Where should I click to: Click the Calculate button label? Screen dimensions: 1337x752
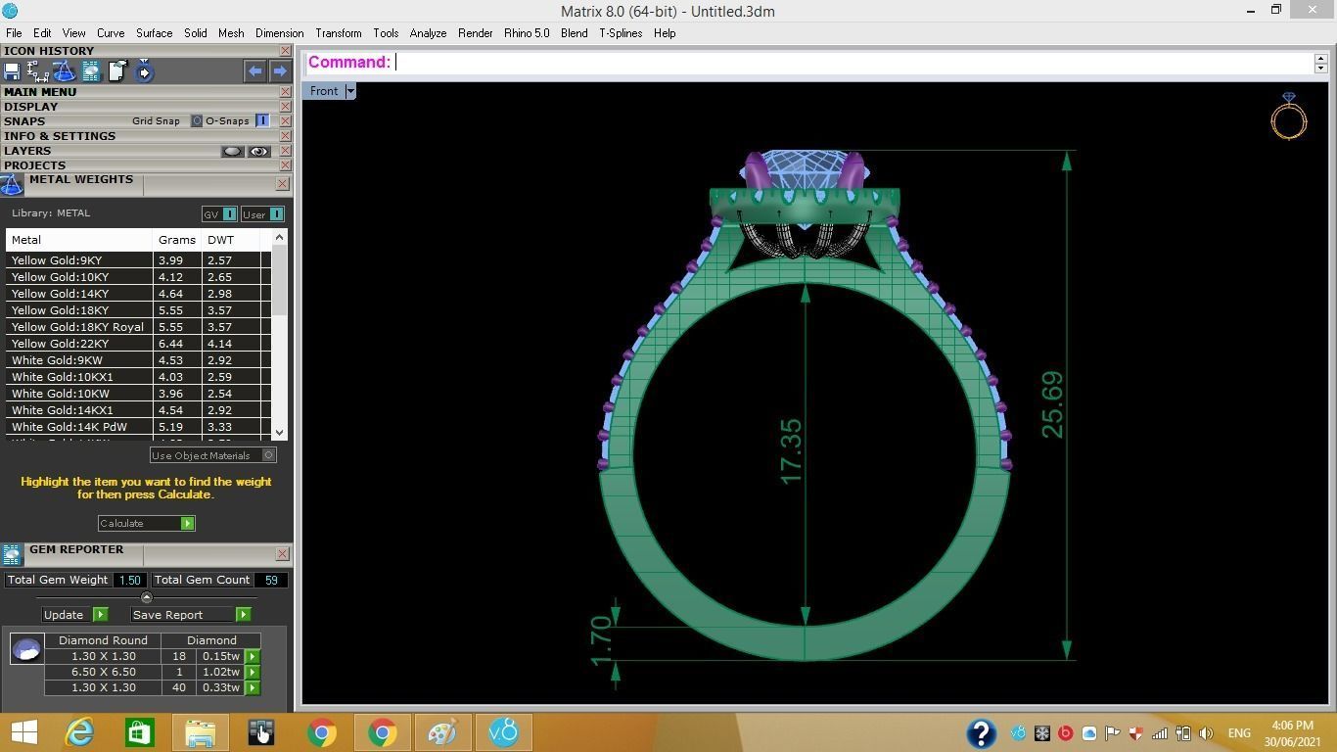coord(121,523)
